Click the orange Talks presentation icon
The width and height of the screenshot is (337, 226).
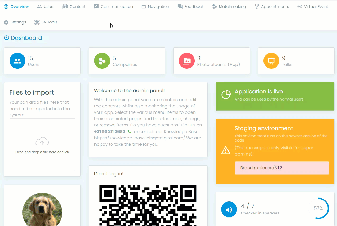pos(271,61)
